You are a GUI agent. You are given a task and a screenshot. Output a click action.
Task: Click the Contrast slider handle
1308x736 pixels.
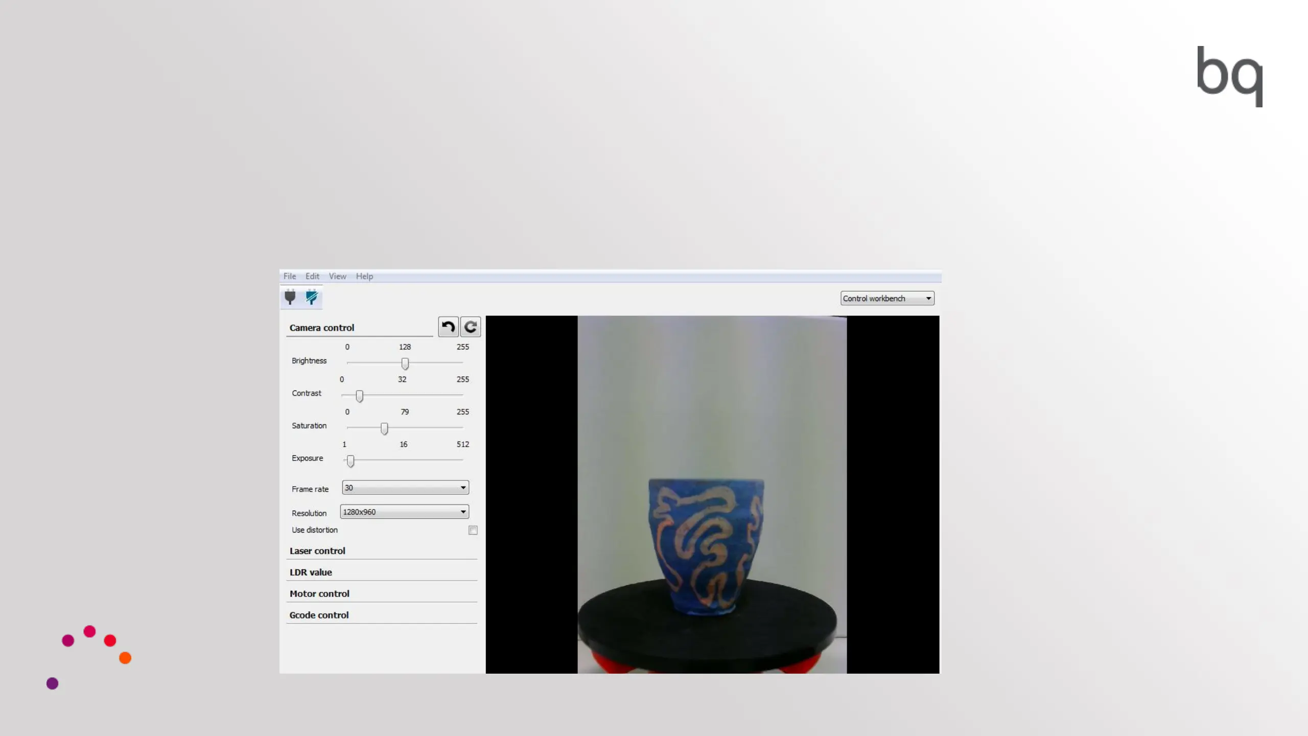[360, 396]
